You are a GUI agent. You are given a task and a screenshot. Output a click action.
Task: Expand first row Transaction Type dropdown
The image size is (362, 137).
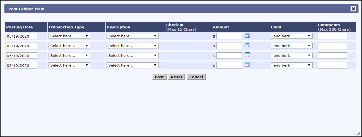[69, 36]
